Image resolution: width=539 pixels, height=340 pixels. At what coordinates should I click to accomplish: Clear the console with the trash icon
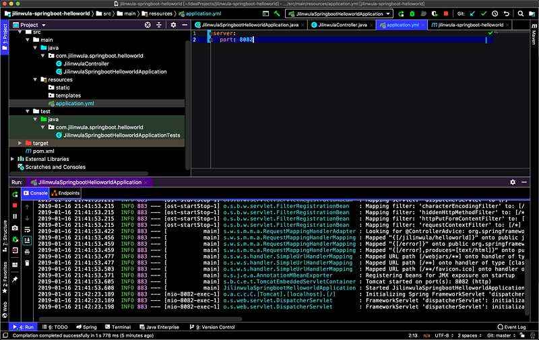pos(27,263)
